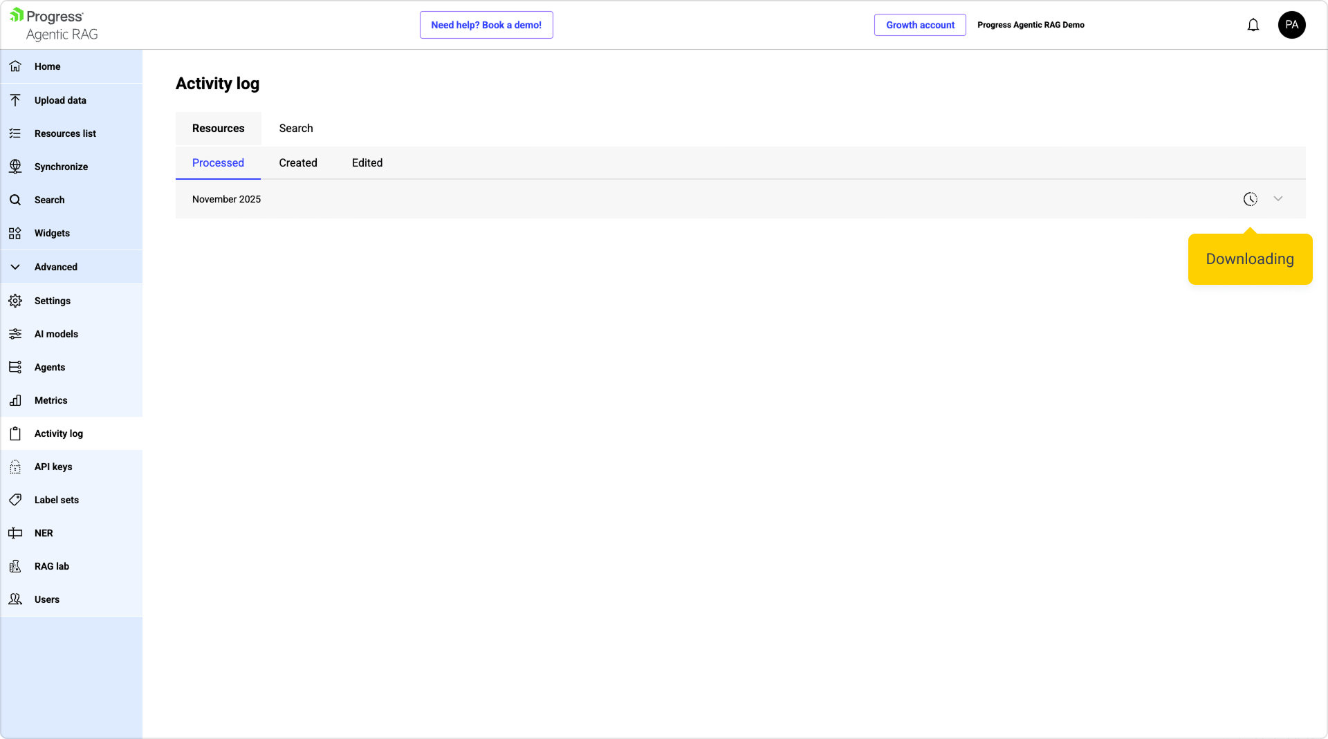The height and width of the screenshot is (739, 1328).
Task: Expand the November 2025 row chevron
Action: click(x=1278, y=199)
